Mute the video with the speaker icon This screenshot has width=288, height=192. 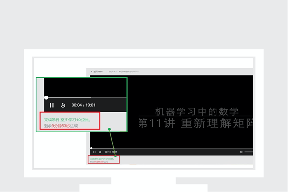tap(241, 152)
